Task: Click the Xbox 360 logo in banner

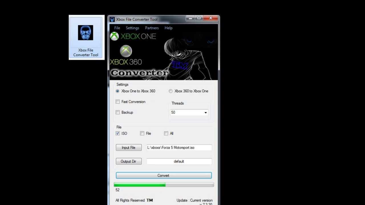Action: pyautogui.click(x=126, y=55)
